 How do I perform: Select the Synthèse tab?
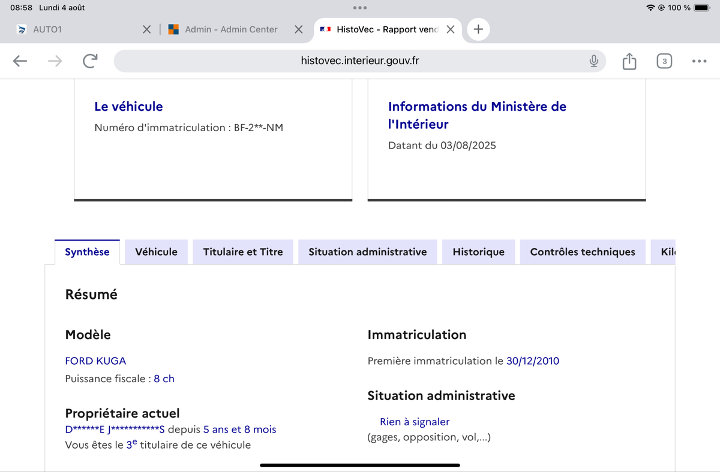[x=87, y=252]
